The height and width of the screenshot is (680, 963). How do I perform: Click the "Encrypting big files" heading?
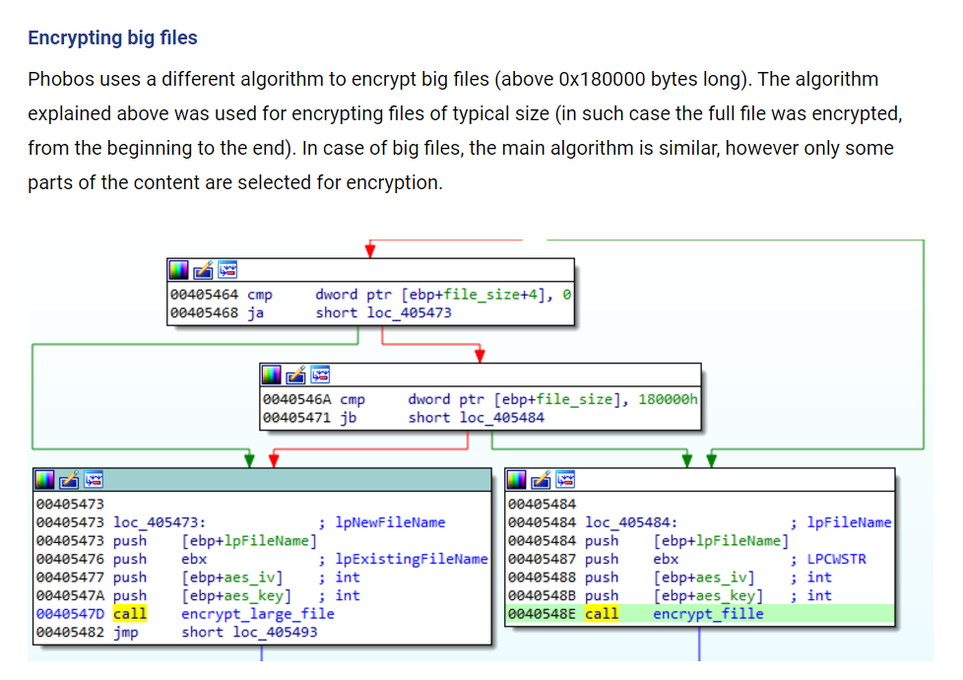pos(112,38)
